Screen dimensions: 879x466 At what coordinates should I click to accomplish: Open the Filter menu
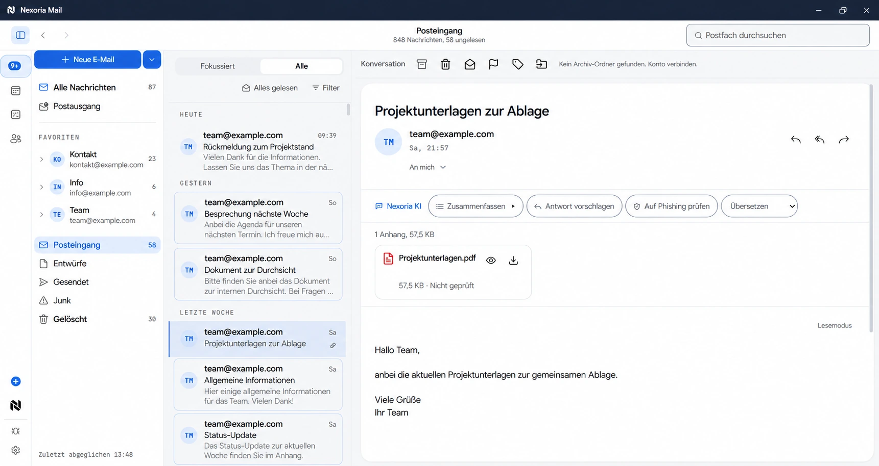326,88
